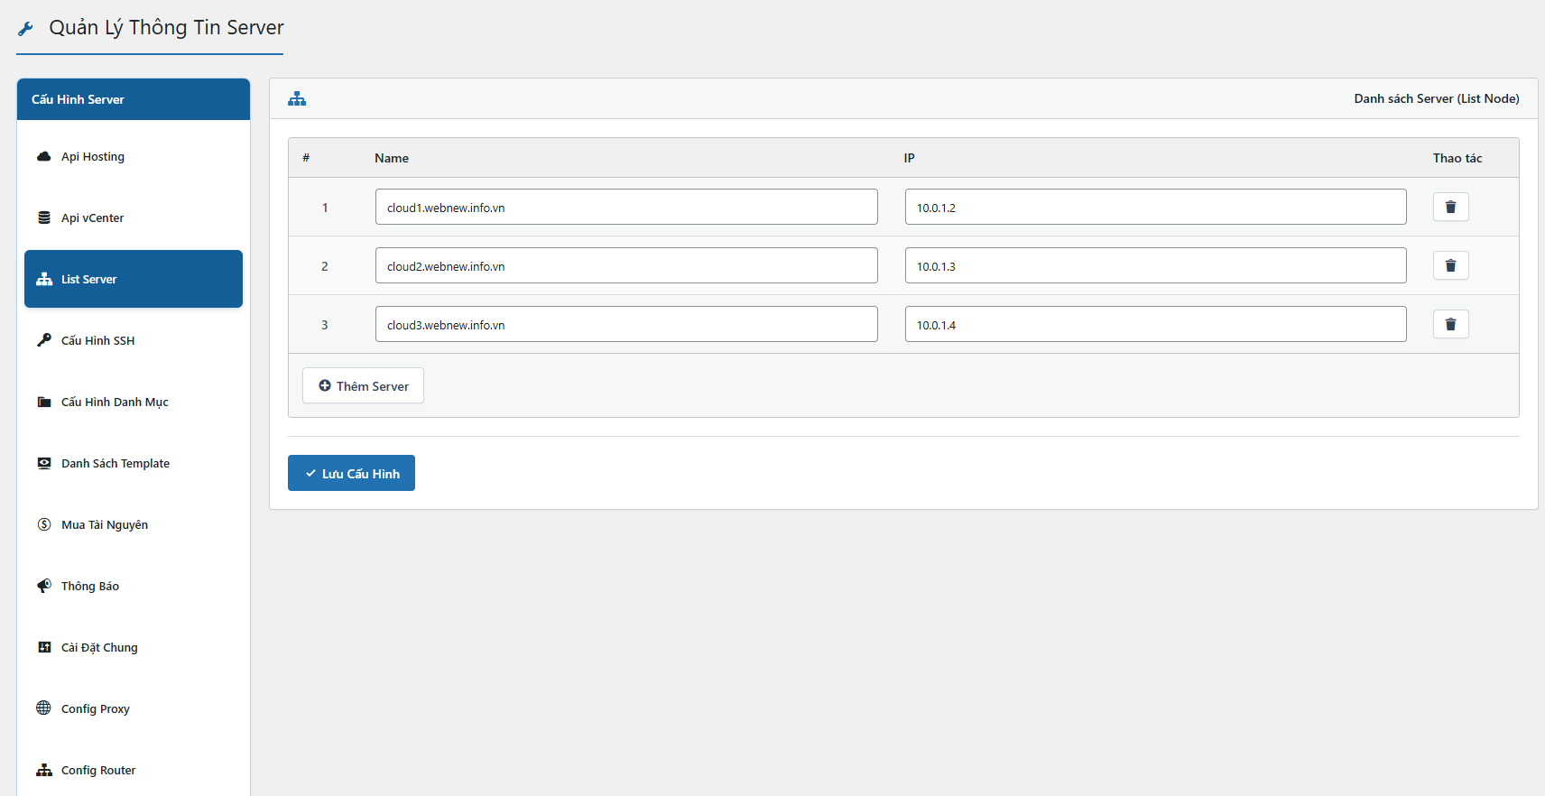1545x796 pixels.
Task: Click the key icon for Cấu Hình SSH
Action: 43,340
